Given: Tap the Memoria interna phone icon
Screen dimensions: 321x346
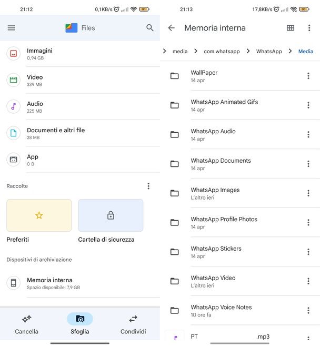Looking at the screenshot, I should [x=14, y=283].
